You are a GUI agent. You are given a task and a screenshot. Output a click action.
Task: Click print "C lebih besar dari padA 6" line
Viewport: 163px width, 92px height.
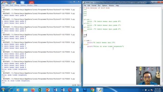coord(104,29)
